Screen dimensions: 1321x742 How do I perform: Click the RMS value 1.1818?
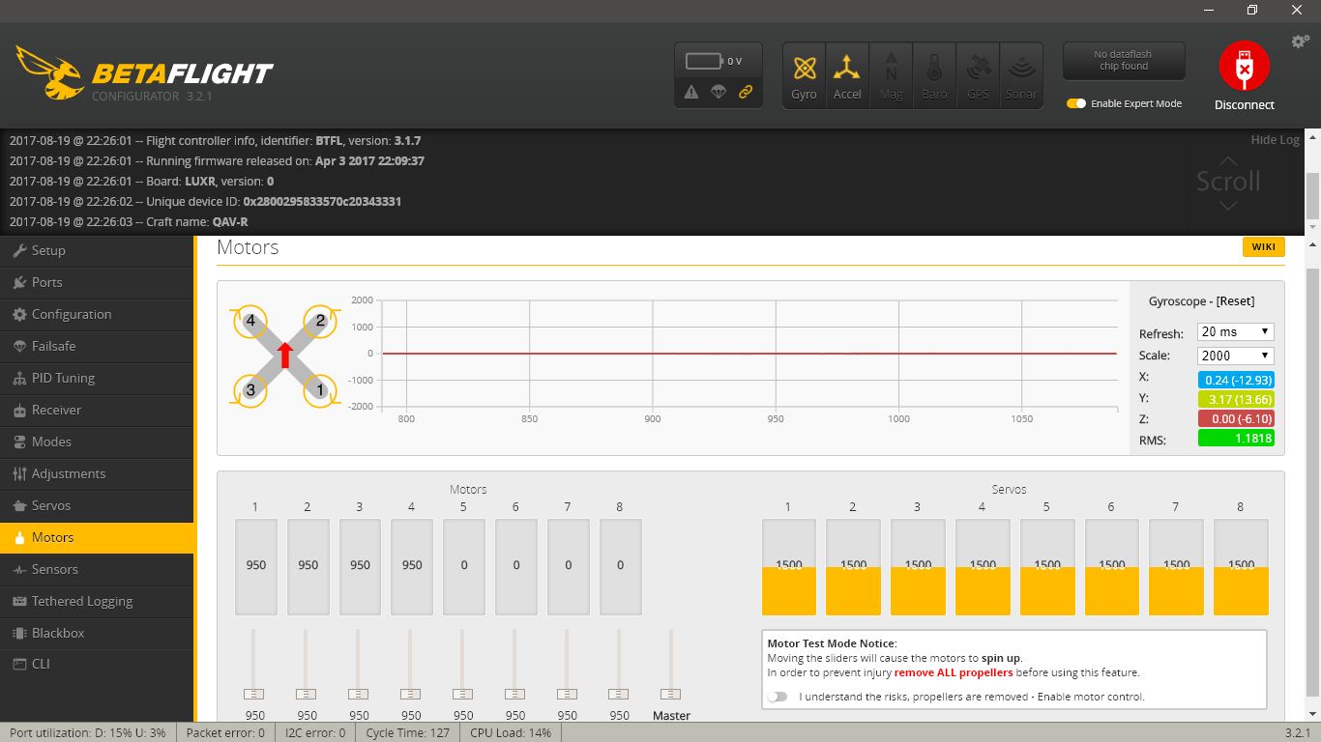click(x=1236, y=439)
